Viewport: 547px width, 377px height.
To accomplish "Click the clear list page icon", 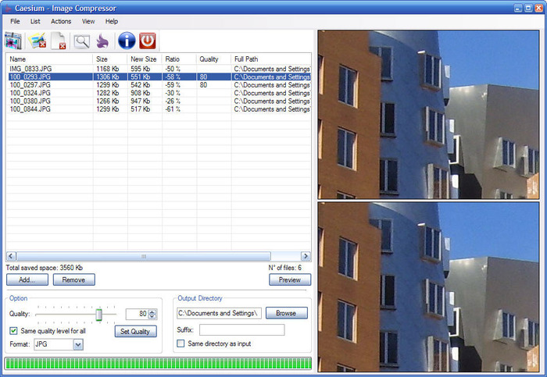I will [x=59, y=41].
